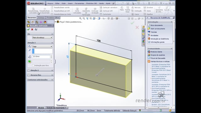
Task: Switch to the Produtos Office tab
Action: tap(53, 18)
